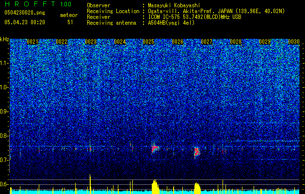Click the 0030 time marker

[x=294, y=42]
